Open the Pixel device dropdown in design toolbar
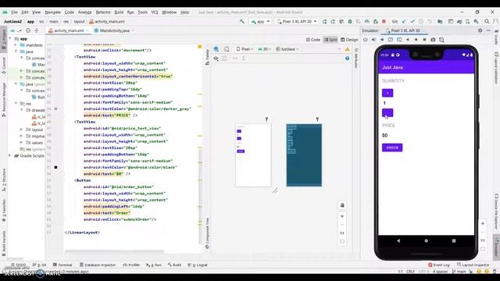 click(245, 49)
